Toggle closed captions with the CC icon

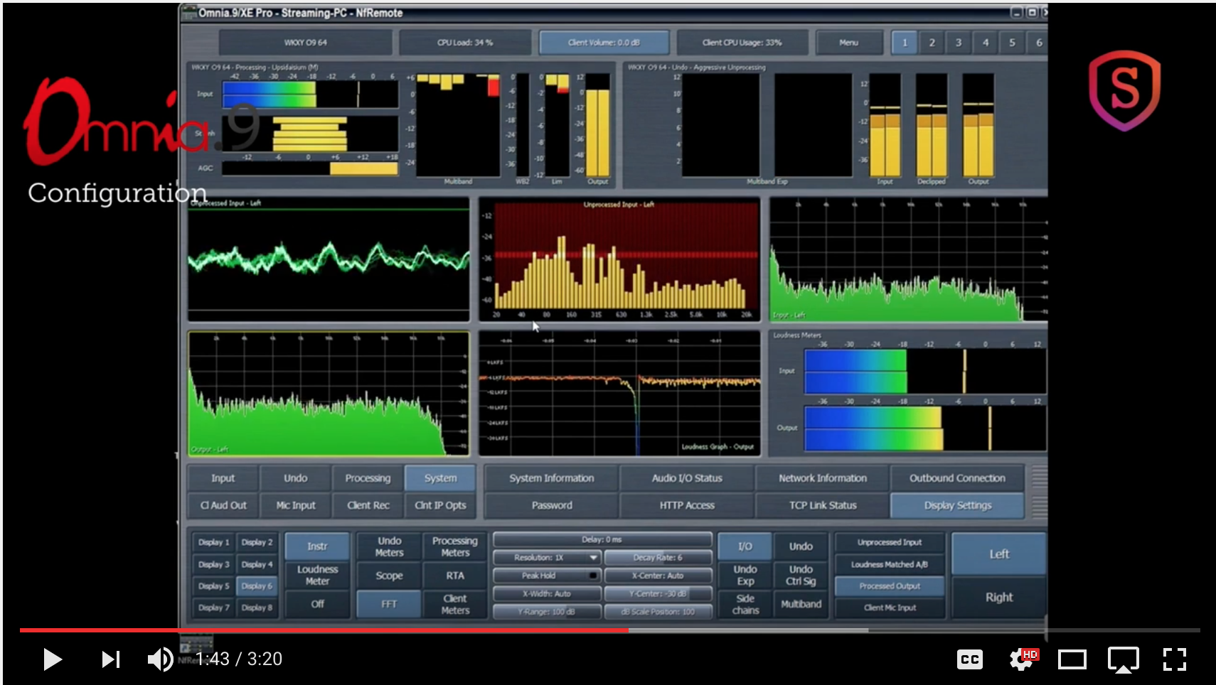click(969, 659)
